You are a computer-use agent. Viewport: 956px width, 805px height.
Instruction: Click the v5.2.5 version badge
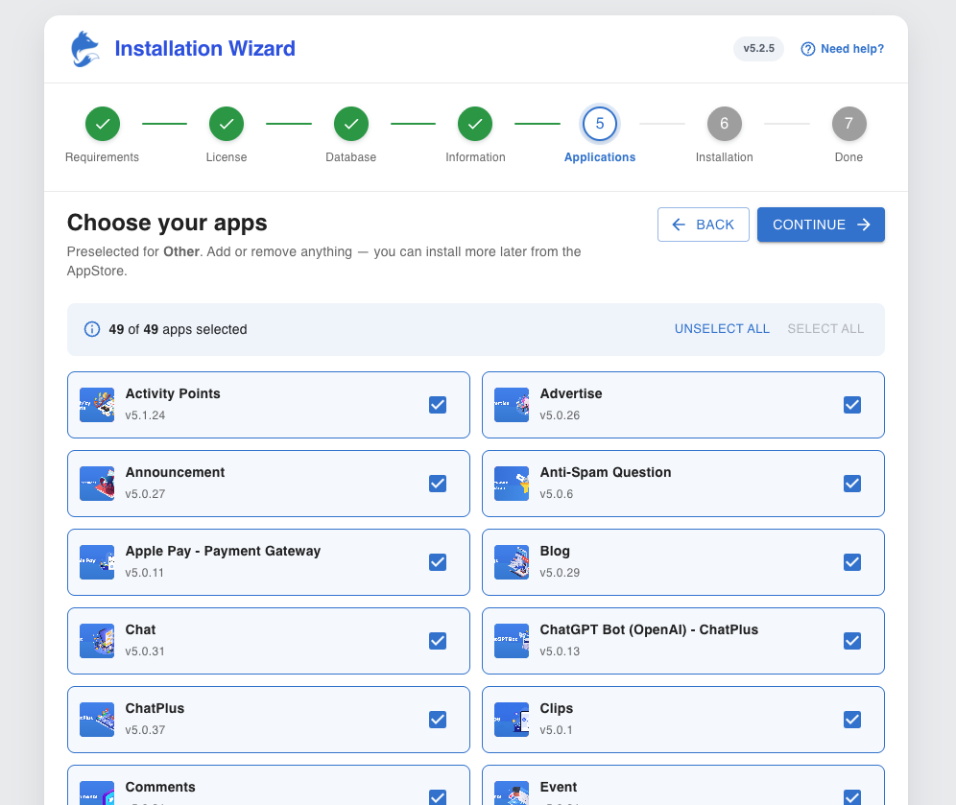click(x=758, y=48)
